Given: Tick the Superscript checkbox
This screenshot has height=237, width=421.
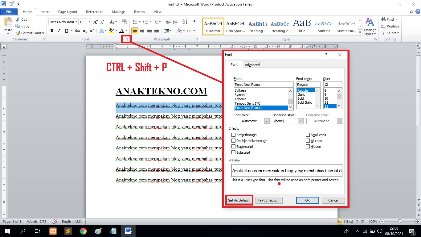Looking at the screenshot, I should coord(234,147).
